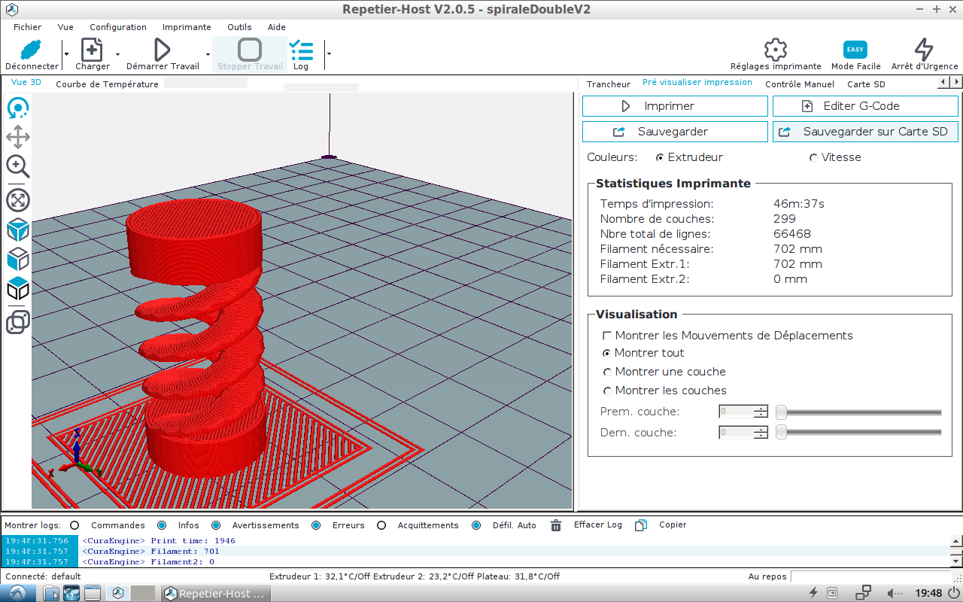Choose the top cube view icon
Screen dimensions: 963x602
point(18,288)
